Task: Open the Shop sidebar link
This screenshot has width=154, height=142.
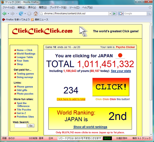Action: [20, 64]
